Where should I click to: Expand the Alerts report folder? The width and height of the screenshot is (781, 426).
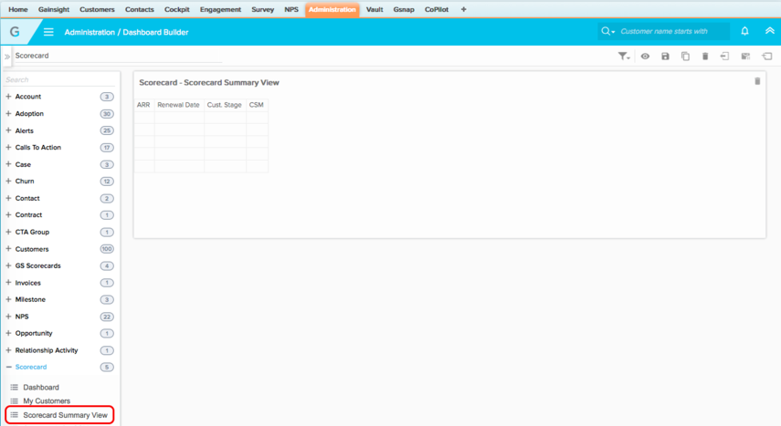coord(8,130)
